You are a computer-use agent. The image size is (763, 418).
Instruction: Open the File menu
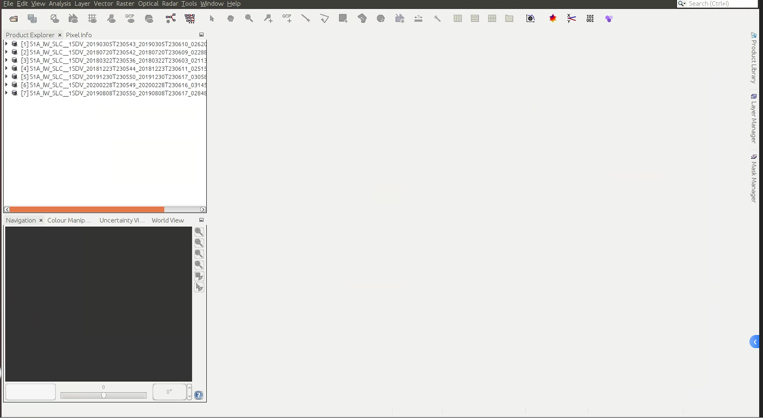(x=8, y=4)
